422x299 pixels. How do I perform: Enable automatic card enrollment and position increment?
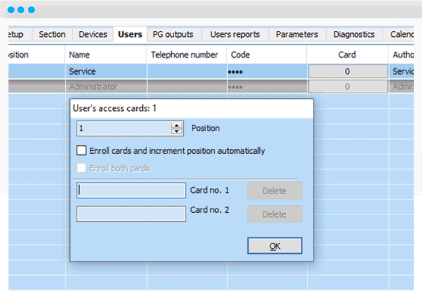point(82,151)
